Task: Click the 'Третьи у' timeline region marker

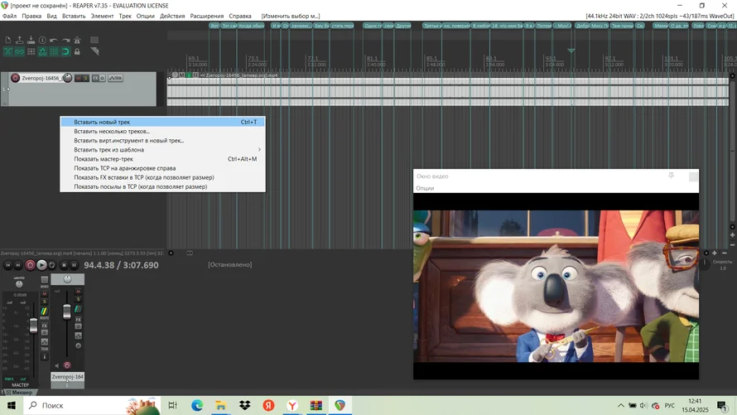Action: point(432,26)
